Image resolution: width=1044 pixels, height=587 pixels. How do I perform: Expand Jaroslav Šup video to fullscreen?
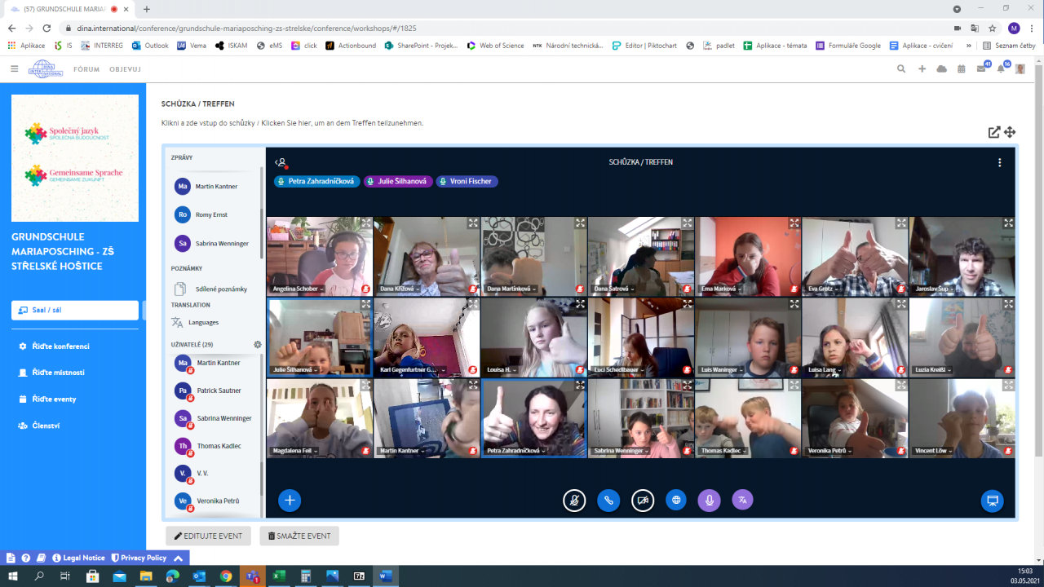coord(1009,223)
